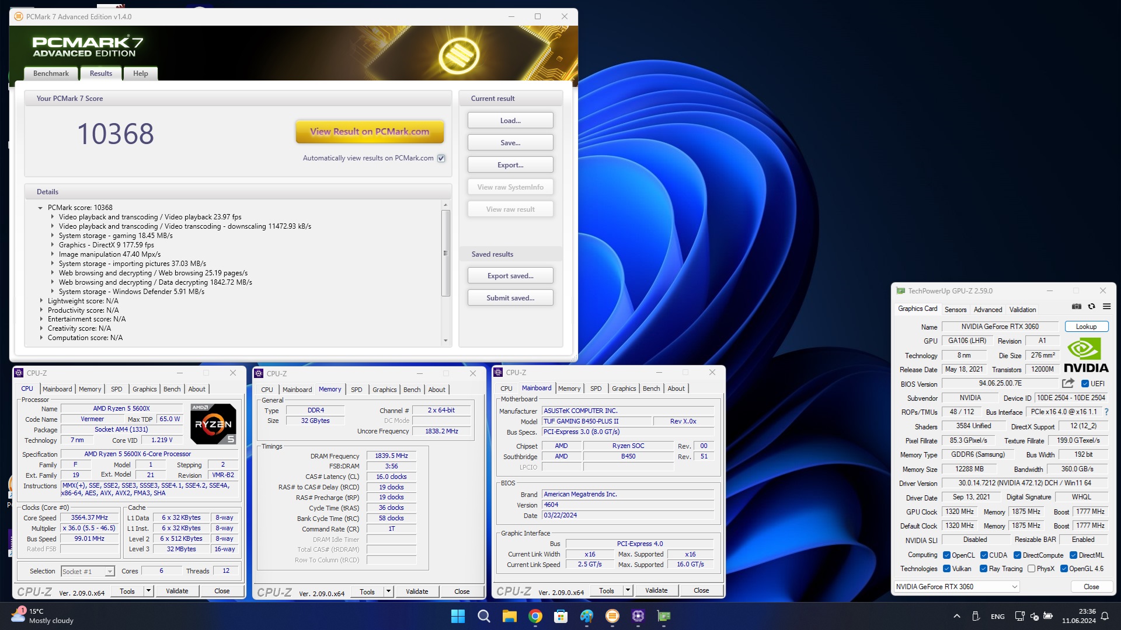Click the GPU-Z taskbar icon

point(664,616)
